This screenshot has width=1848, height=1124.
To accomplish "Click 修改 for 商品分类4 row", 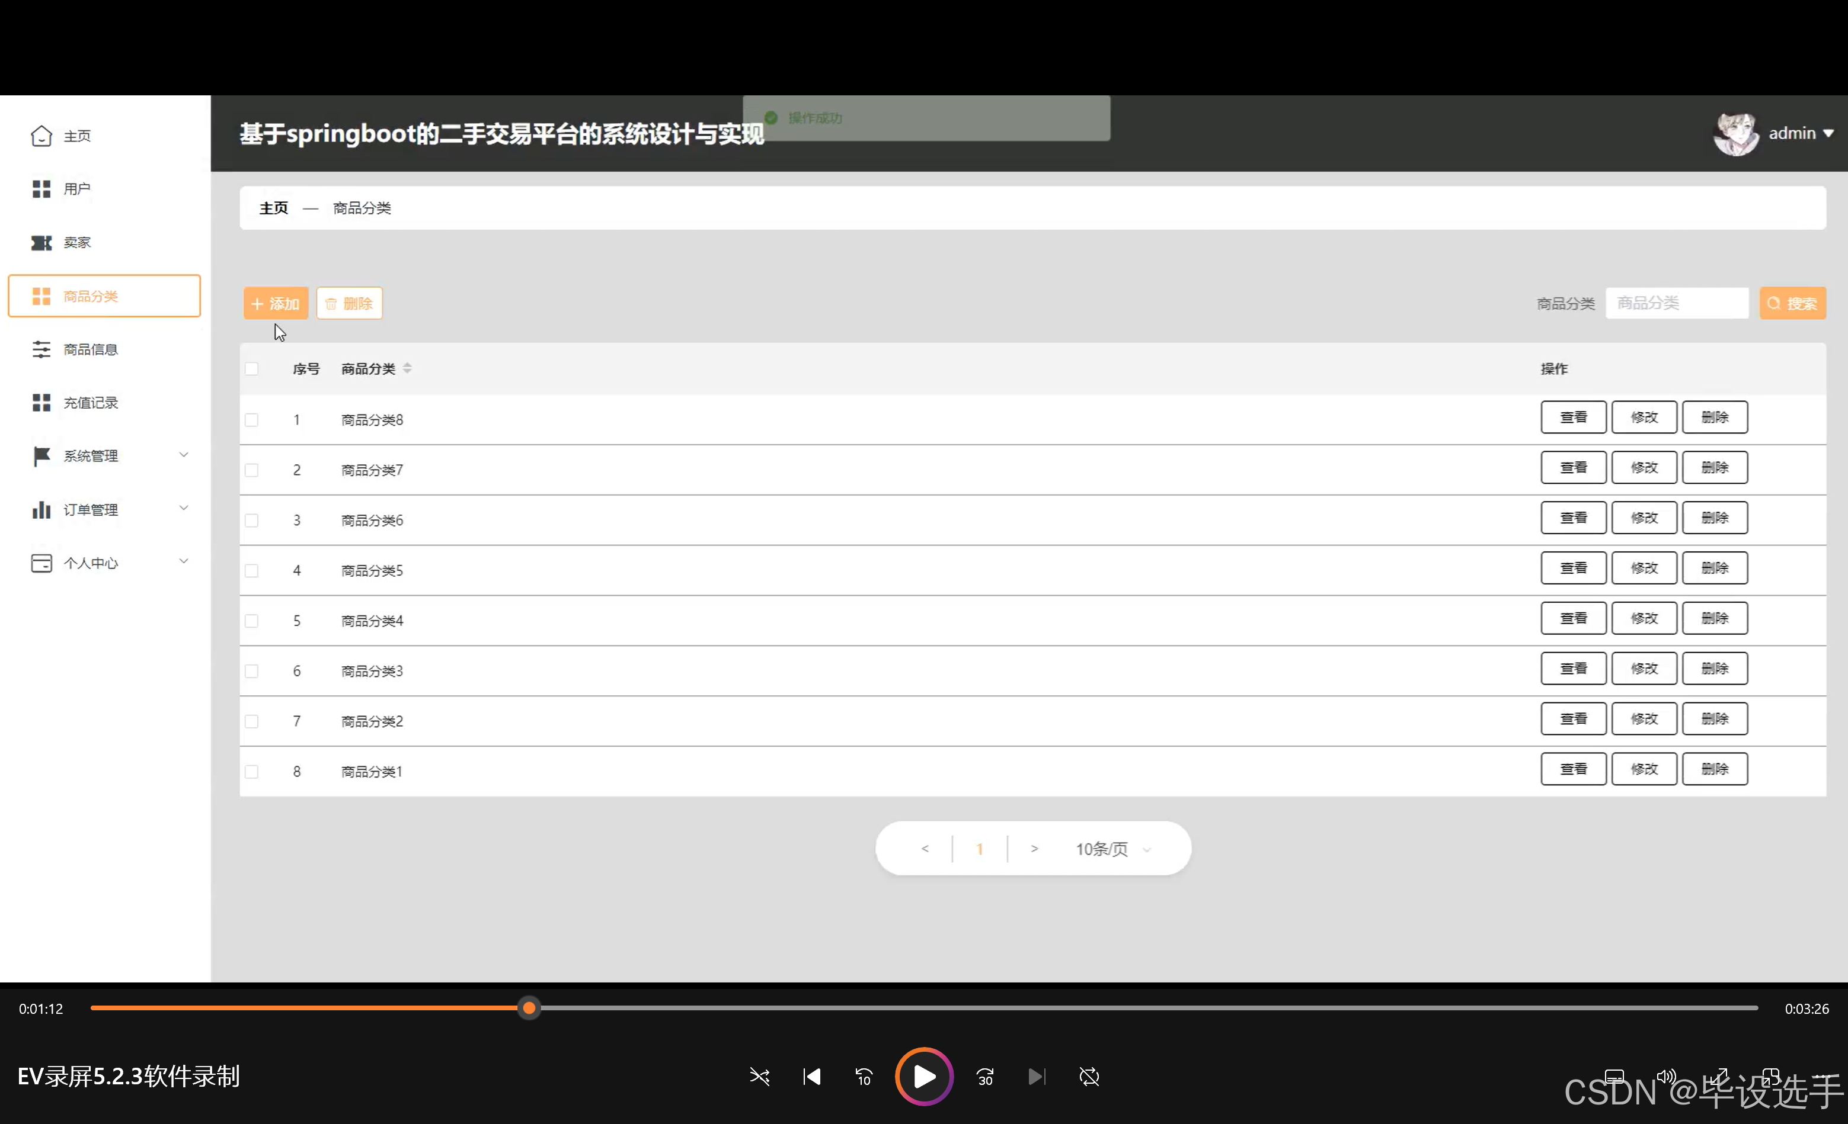I will click(1644, 618).
